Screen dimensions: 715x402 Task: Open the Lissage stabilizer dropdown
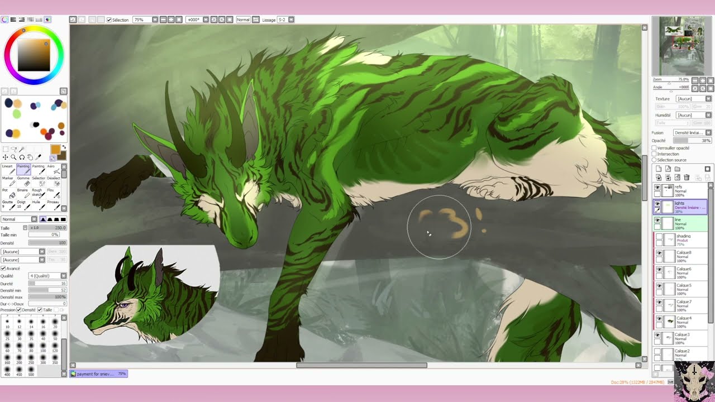click(285, 20)
